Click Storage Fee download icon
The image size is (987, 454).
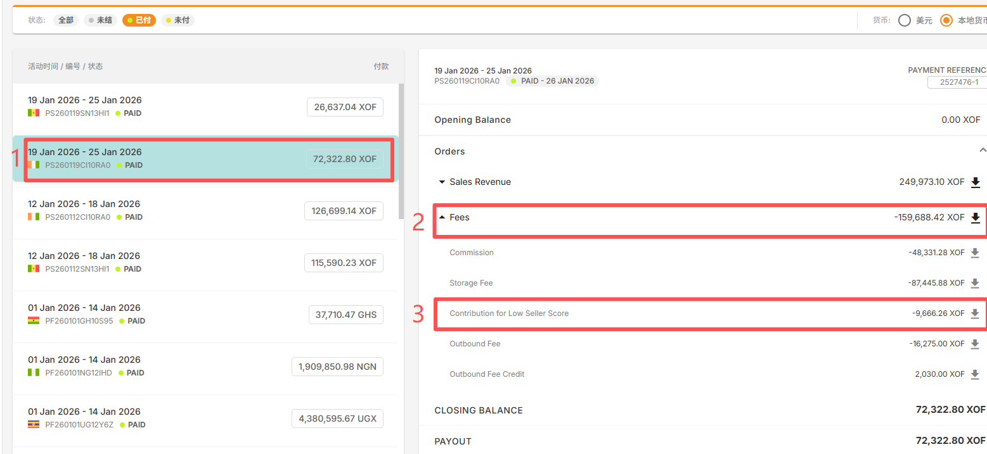pos(976,283)
